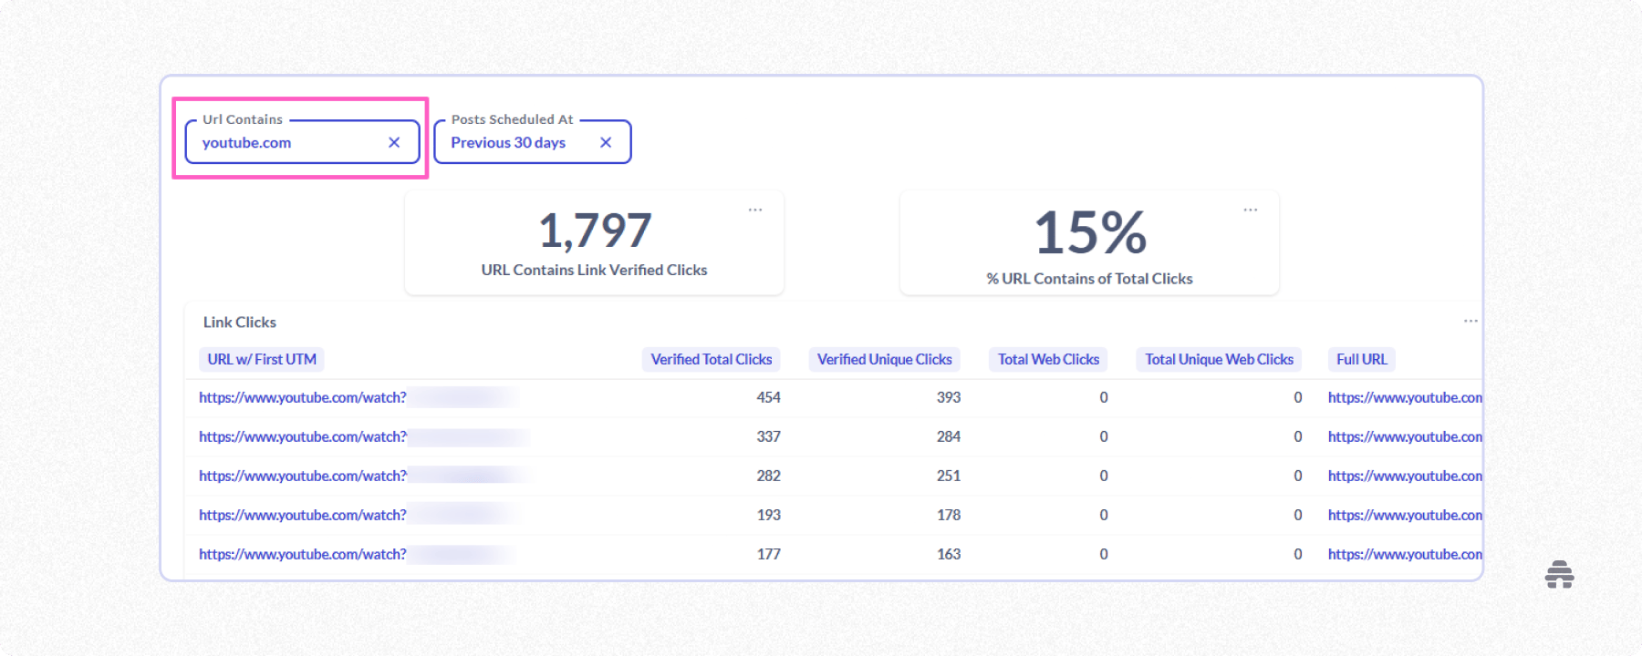Click the 163 unique clicks cell
Viewport: 1642px width, 656px height.
949,554
